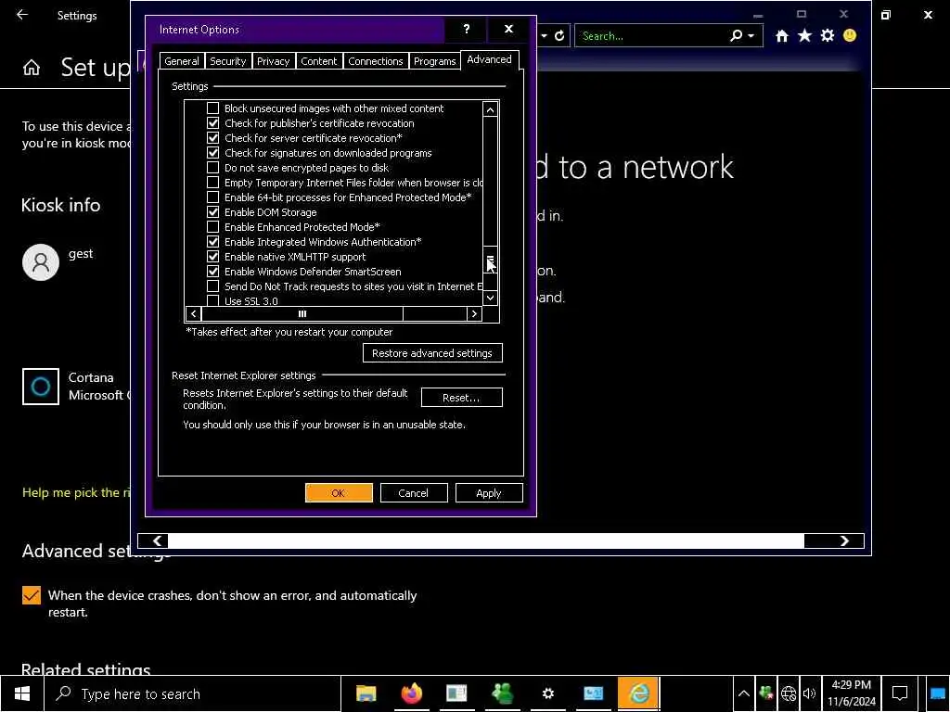
Task: Click settings list scroll up arrow
Action: pos(490,109)
